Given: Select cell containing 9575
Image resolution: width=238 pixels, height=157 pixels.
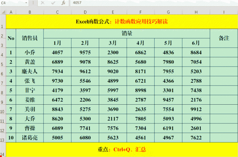Looking at the screenshot, I should click(x=85, y=52).
